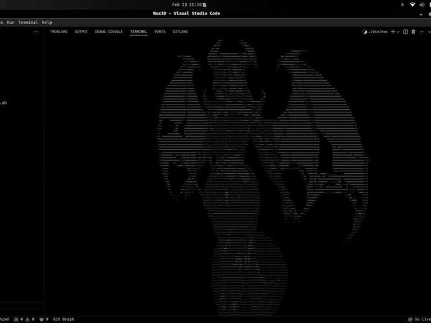This screenshot has width=431, height=323.
Task: Switch to the DEBUG CONSOLE tab
Action: 109,32
